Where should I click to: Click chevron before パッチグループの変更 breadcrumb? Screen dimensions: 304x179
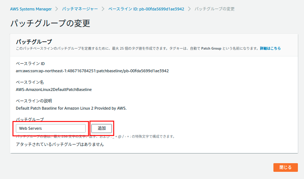(x=189, y=9)
